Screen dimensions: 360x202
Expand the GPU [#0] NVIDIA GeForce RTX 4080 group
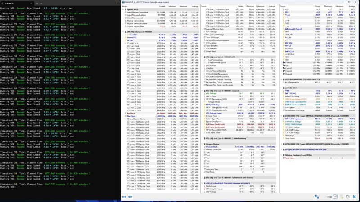[x=281, y=149]
